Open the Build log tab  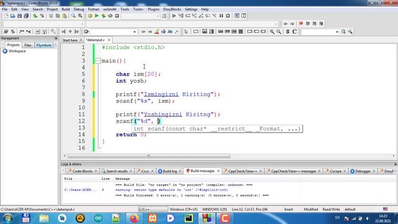170,171
